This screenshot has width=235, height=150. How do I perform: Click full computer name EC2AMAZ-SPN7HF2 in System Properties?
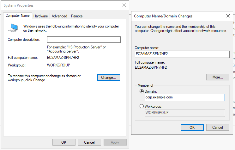(63, 58)
